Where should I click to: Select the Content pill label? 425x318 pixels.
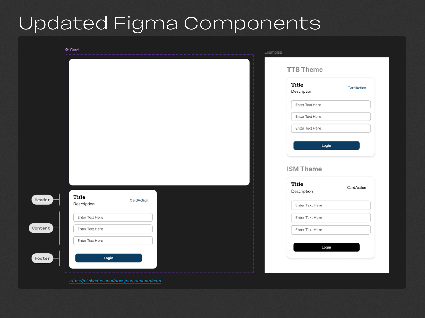tap(41, 228)
